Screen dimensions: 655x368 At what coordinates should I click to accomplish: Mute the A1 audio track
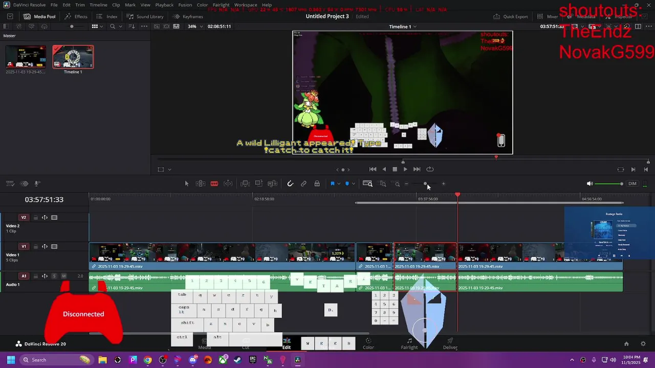[x=63, y=276]
